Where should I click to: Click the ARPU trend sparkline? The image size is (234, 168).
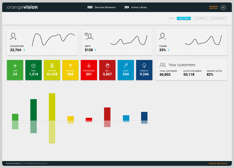coord(129,40)
